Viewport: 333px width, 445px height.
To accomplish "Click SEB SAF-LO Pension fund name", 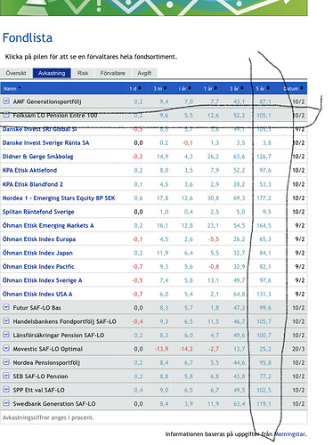I will pos(40,376).
